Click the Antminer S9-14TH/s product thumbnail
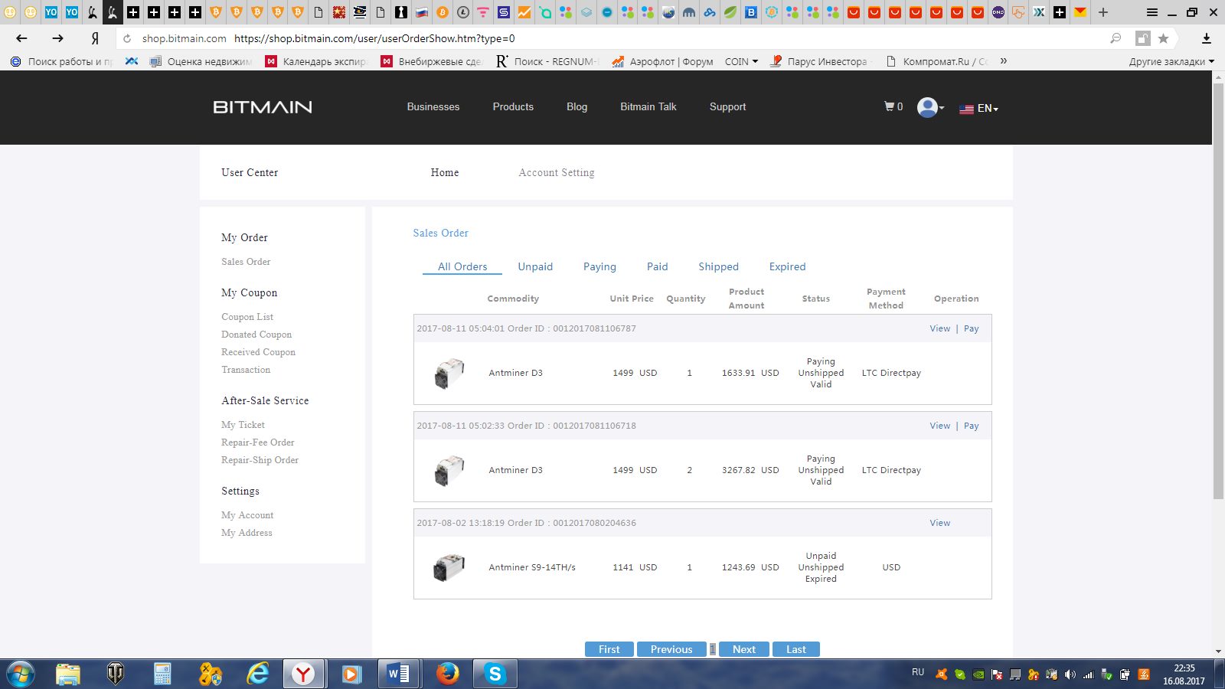1225x689 pixels. 449,567
